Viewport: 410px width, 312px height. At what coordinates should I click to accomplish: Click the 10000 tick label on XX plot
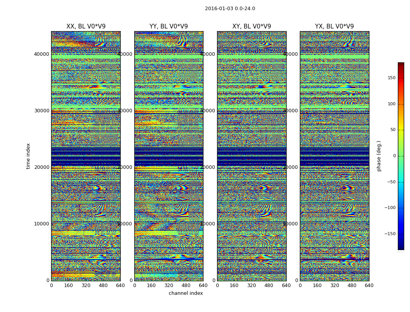coord(41,224)
